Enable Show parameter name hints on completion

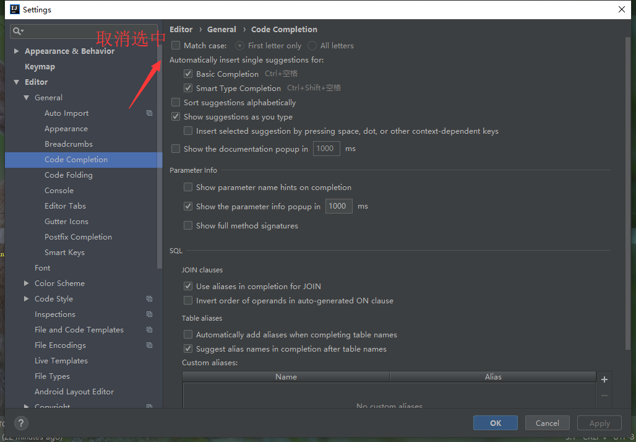(188, 187)
